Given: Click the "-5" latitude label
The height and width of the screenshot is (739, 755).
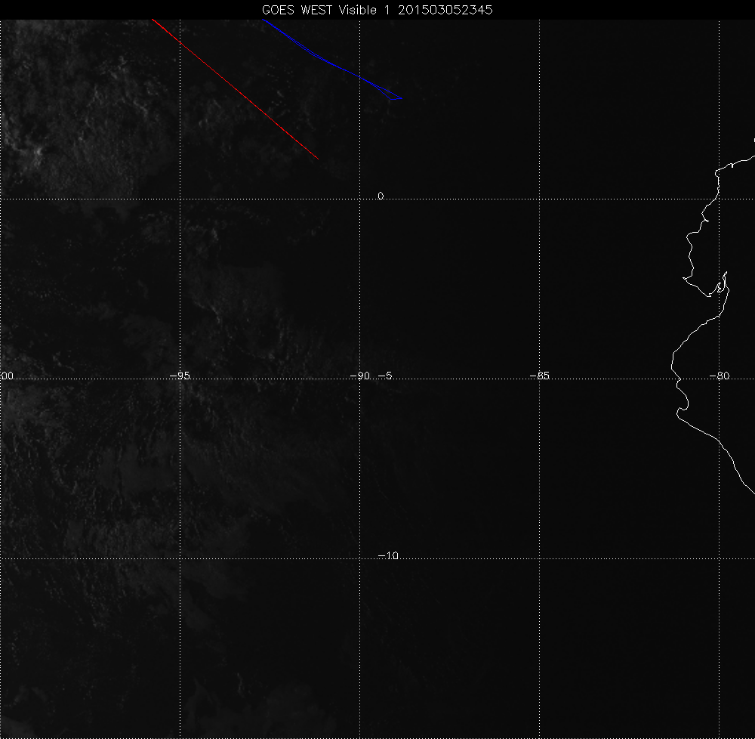Looking at the screenshot, I should 385,376.
